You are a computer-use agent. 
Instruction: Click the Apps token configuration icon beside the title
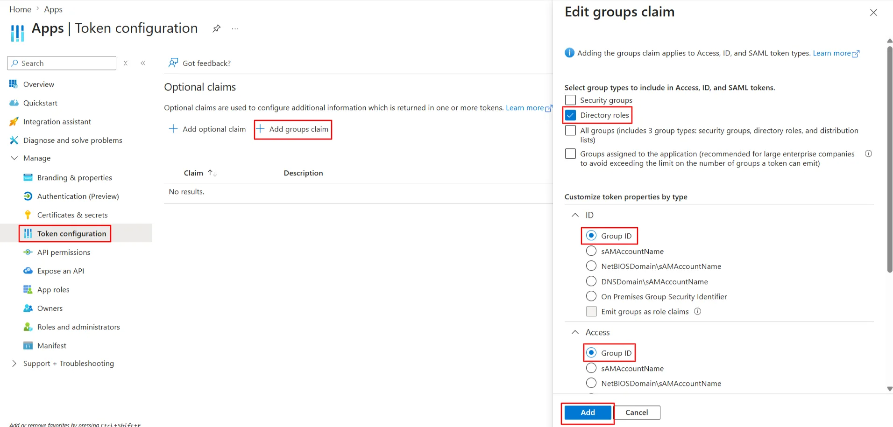tap(17, 33)
